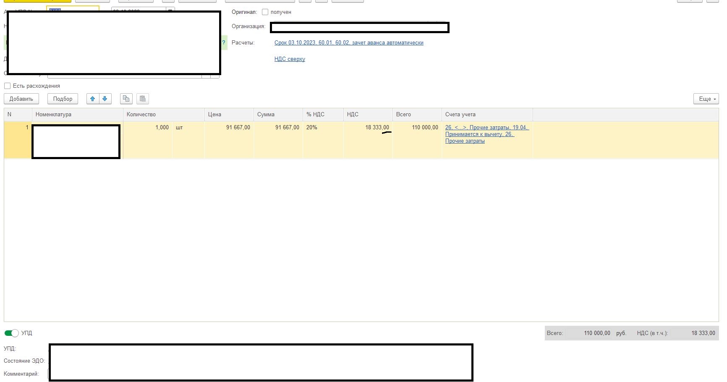Image resolution: width=727 pixels, height=382 pixels.
Task: Open the 'Еще' dropdown menu
Action: point(706,99)
